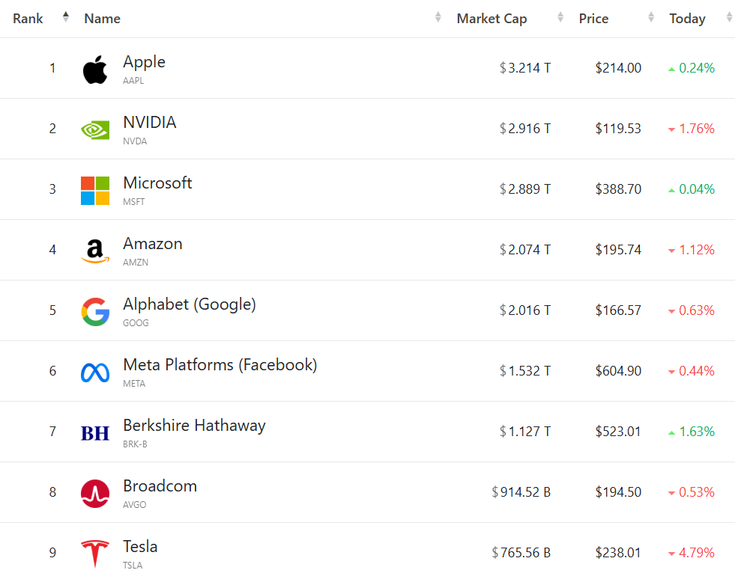Sort by Market Cap column header
The height and width of the screenshot is (579, 735).
pyautogui.click(x=491, y=19)
